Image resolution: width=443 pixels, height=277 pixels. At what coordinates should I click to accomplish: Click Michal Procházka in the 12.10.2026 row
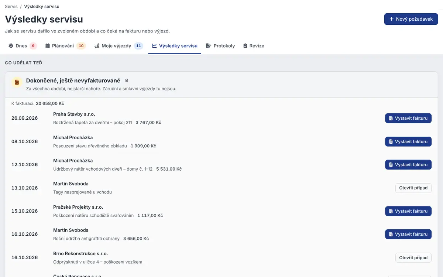(x=73, y=161)
